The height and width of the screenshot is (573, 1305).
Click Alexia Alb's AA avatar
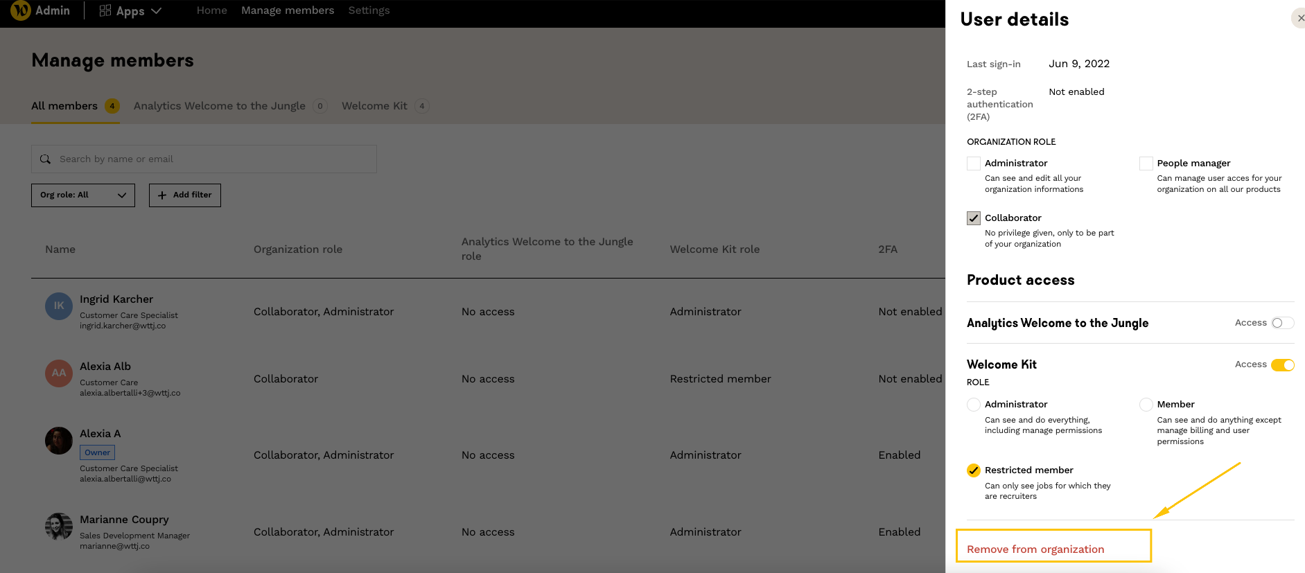click(x=59, y=373)
